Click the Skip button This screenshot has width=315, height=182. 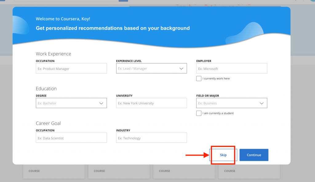pyautogui.click(x=223, y=155)
